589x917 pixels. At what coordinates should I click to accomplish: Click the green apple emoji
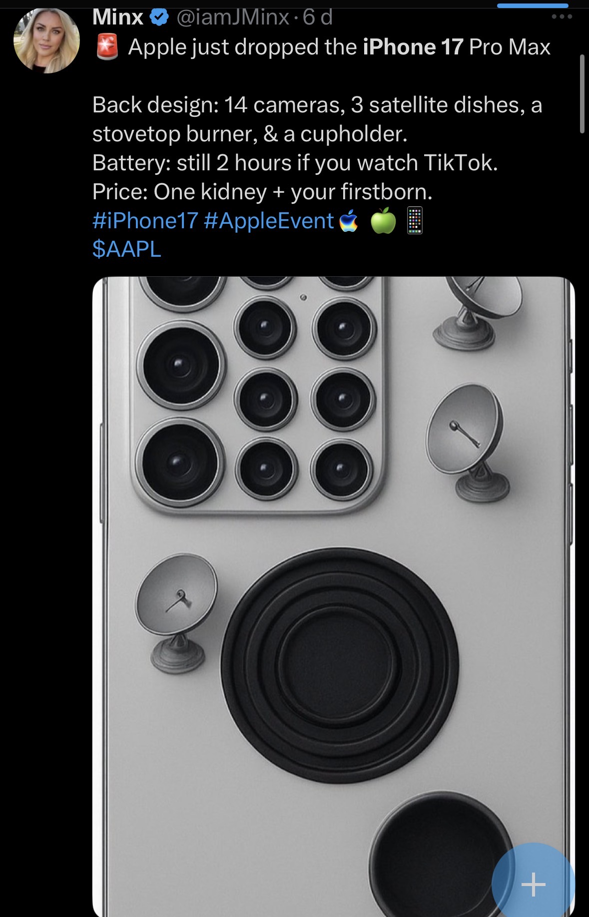point(383,220)
